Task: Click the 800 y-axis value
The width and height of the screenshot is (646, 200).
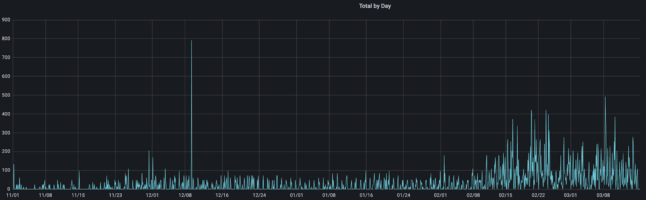Action: (x=6, y=39)
